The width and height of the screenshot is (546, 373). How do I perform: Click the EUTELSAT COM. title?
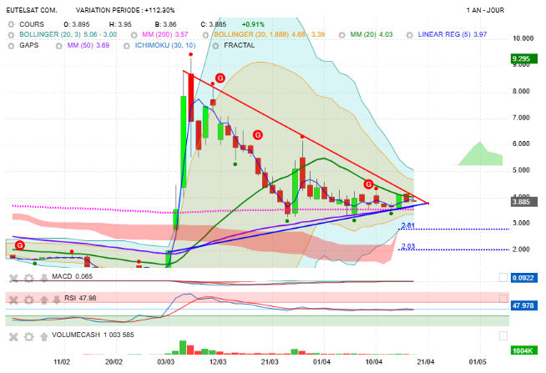pyautogui.click(x=32, y=10)
